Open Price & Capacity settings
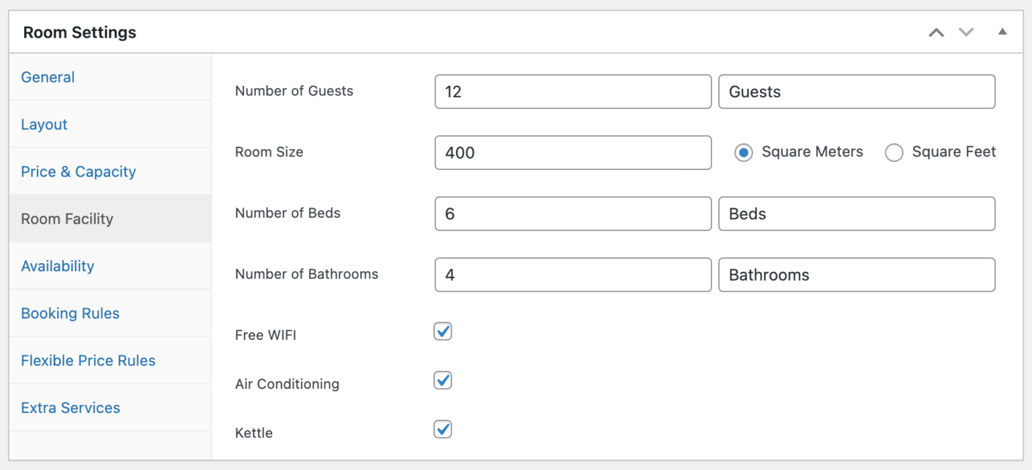This screenshot has width=1032, height=470. [78, 171]
